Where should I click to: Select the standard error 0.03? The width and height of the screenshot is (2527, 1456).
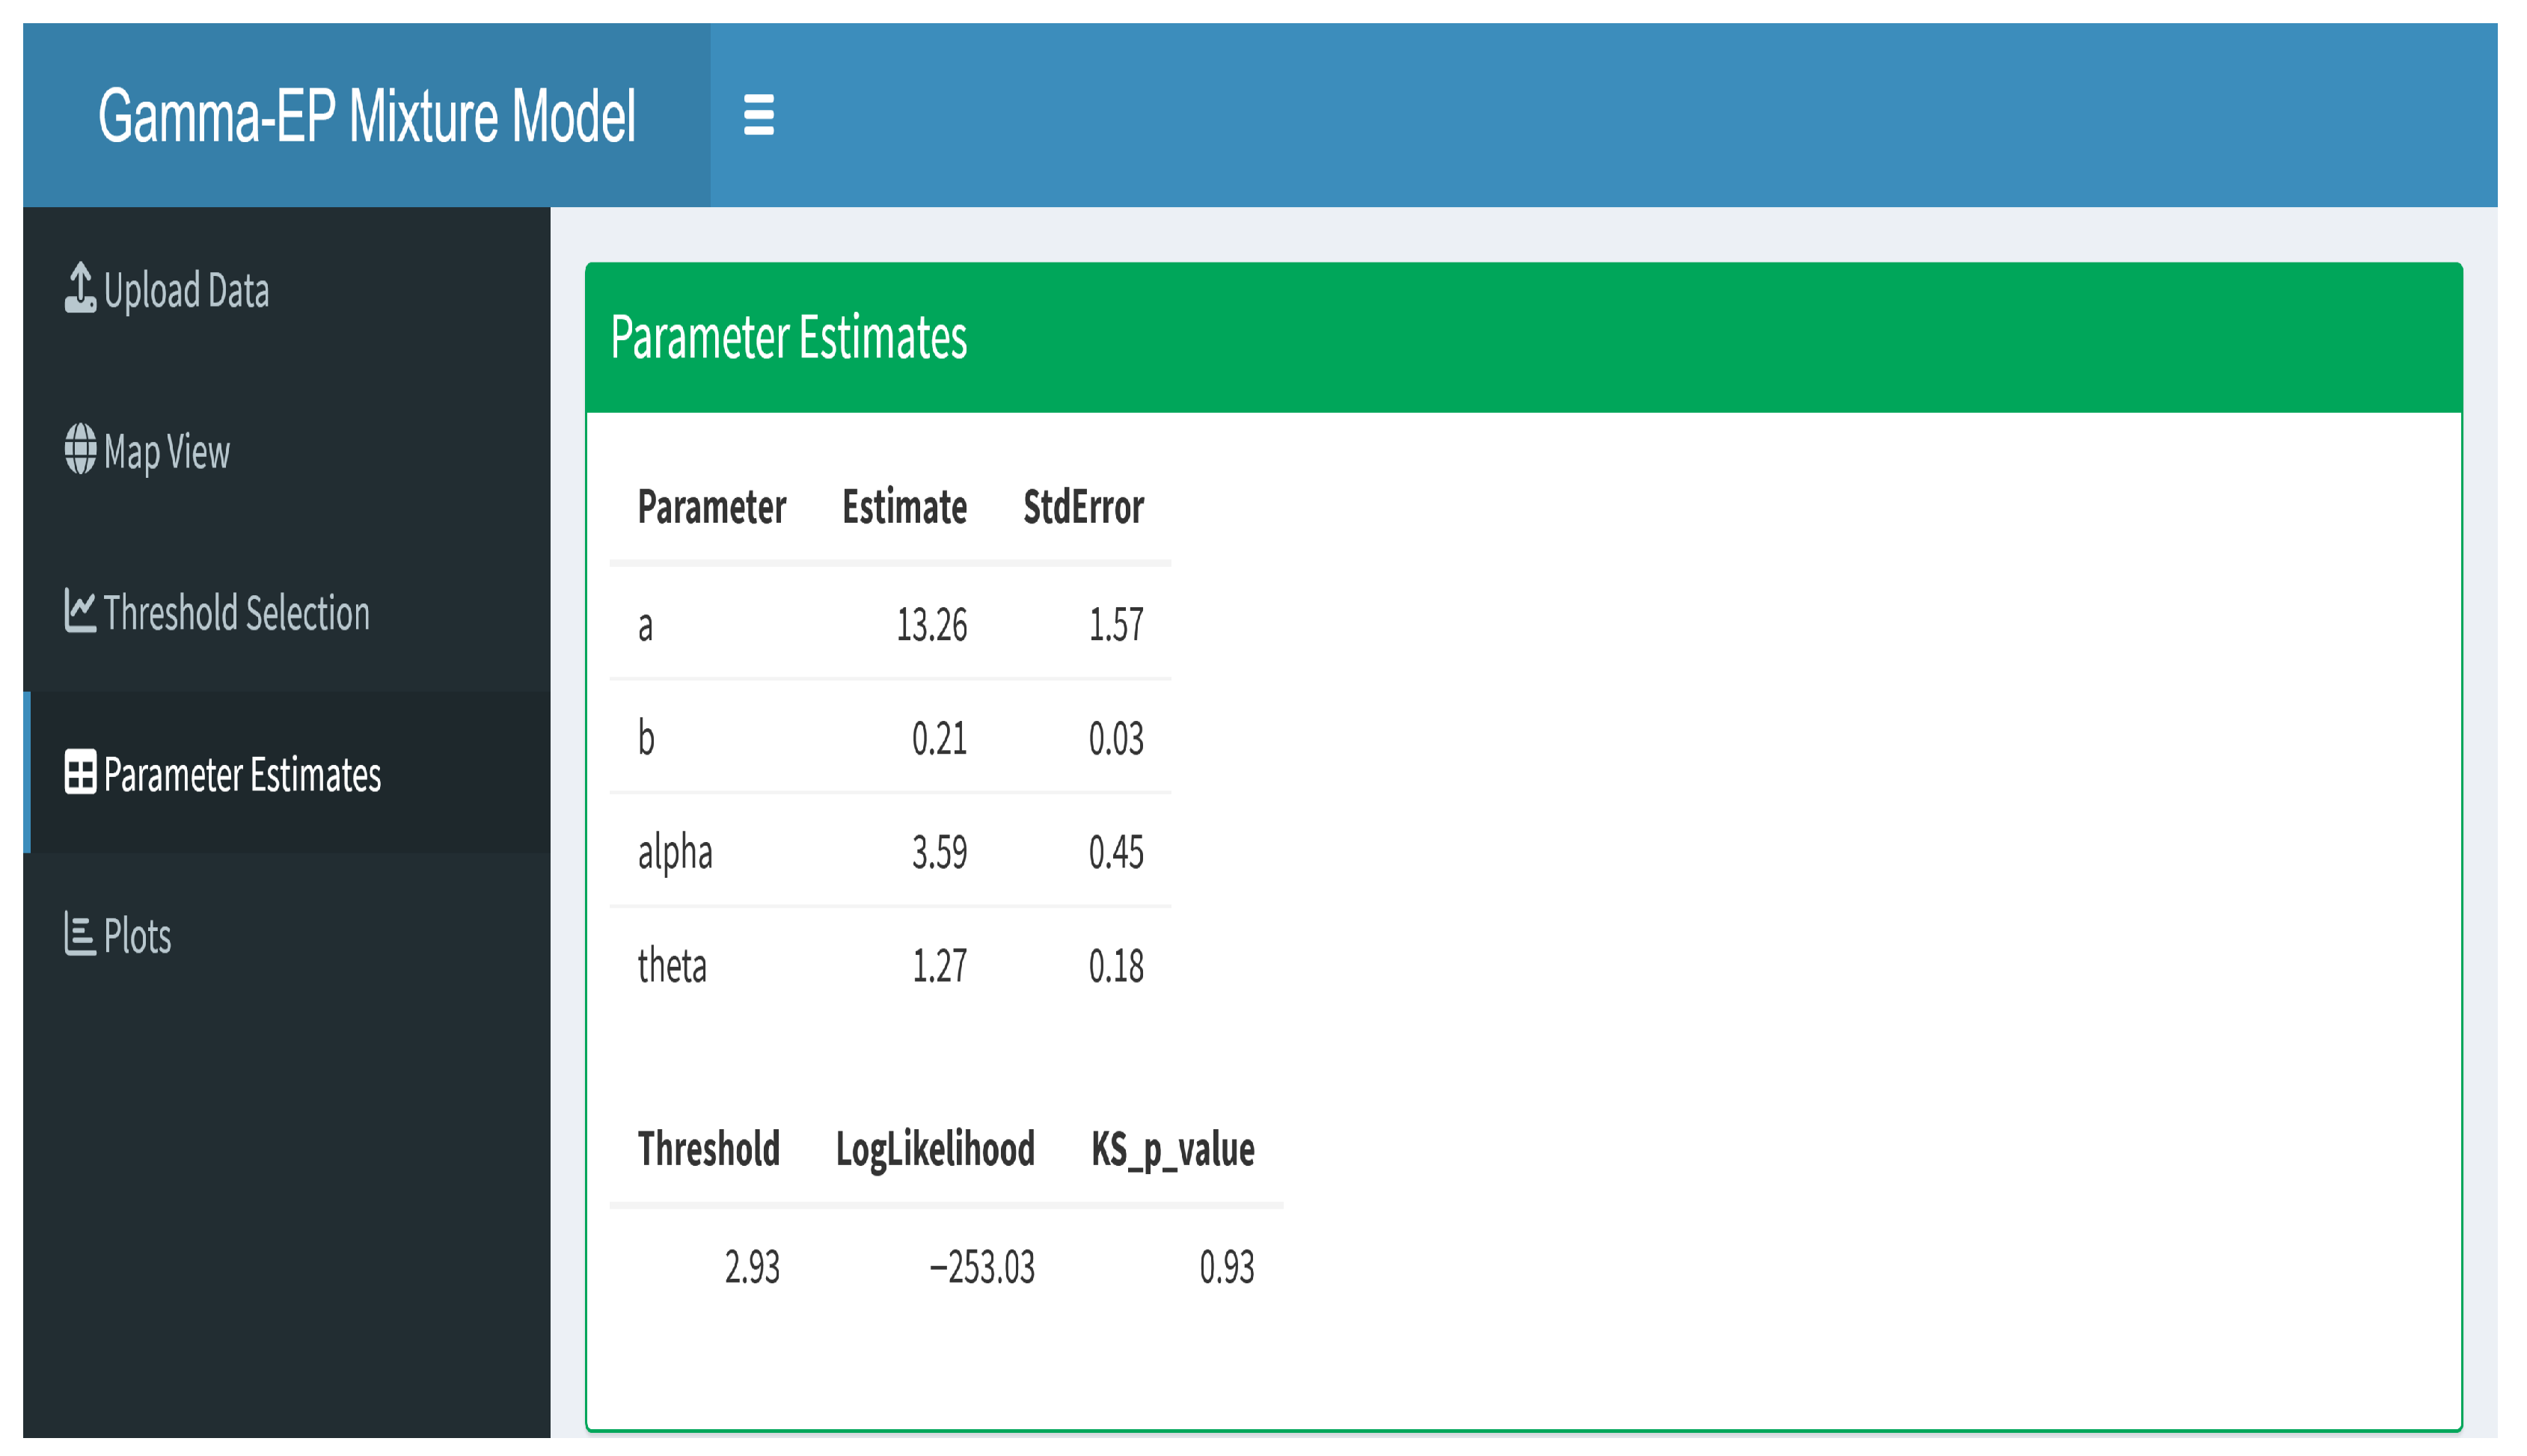1115,739
